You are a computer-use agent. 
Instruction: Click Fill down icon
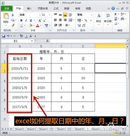pos(115,19)
